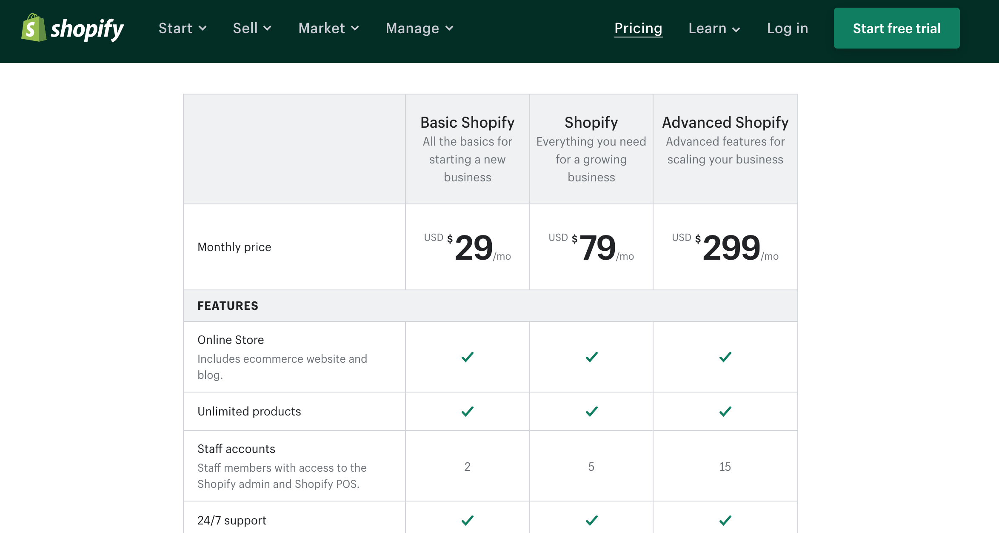Click the Log in link

tap(788, 28)
